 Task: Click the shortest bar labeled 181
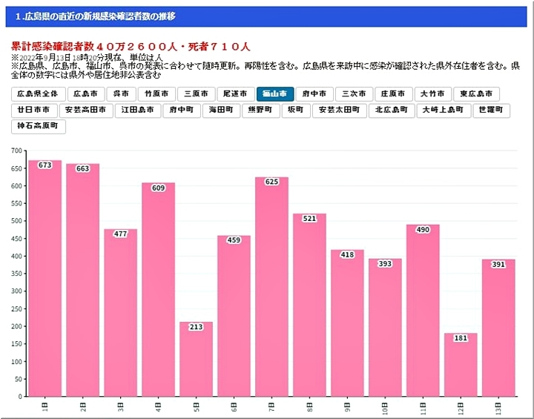coord(461,365)
